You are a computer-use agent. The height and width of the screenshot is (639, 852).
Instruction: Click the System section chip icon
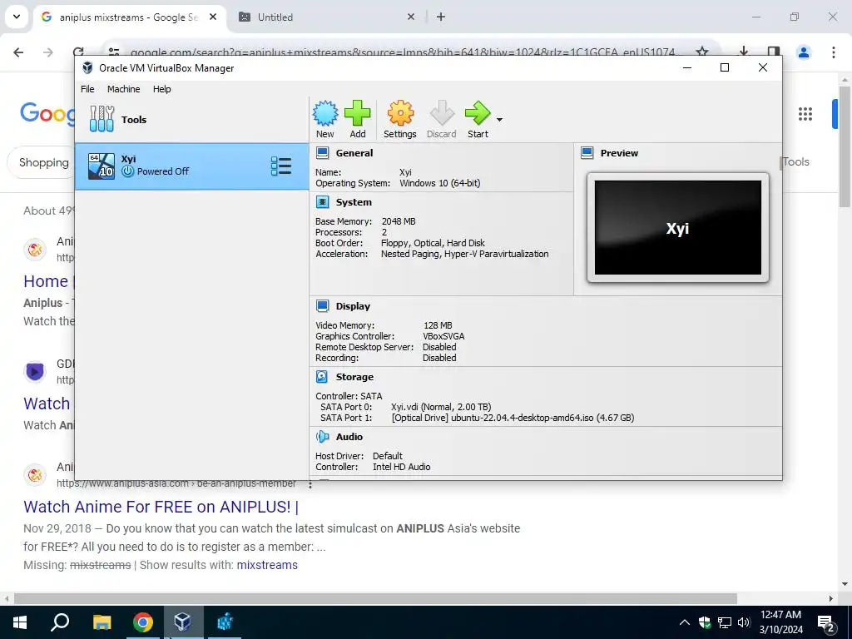point(322,202)
